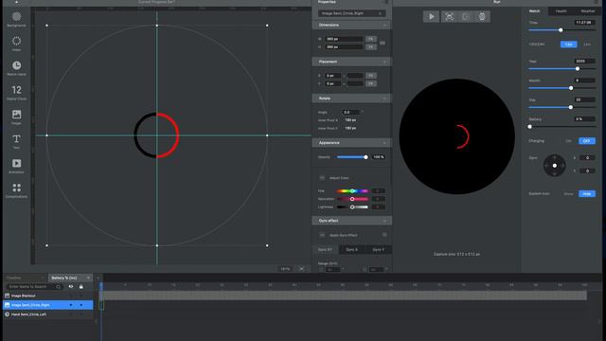Click the Hue color slider

point(352,191)
